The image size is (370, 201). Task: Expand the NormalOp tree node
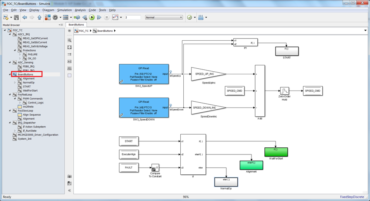point(15,83)
